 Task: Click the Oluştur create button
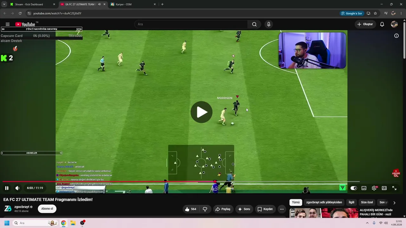(365, 24)
